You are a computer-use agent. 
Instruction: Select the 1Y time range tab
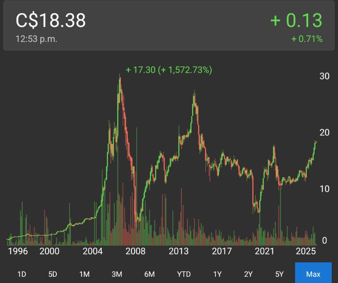[x=217, y=274]
